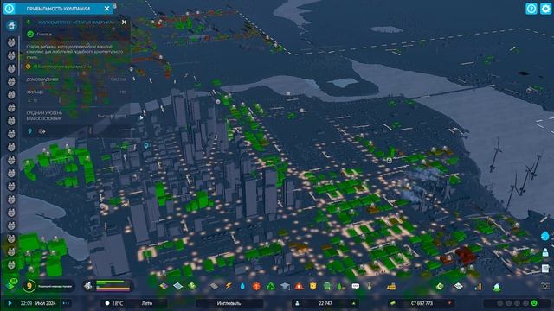Open milestone level 9 progress
The image size is (554, 311).
coord(29,286)
